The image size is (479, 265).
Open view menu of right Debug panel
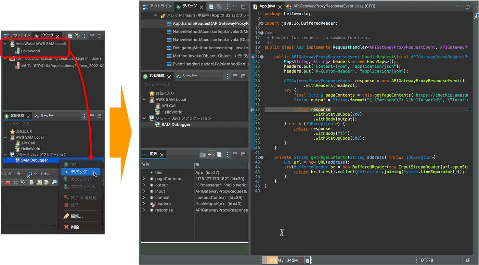(x=227, y=7)
